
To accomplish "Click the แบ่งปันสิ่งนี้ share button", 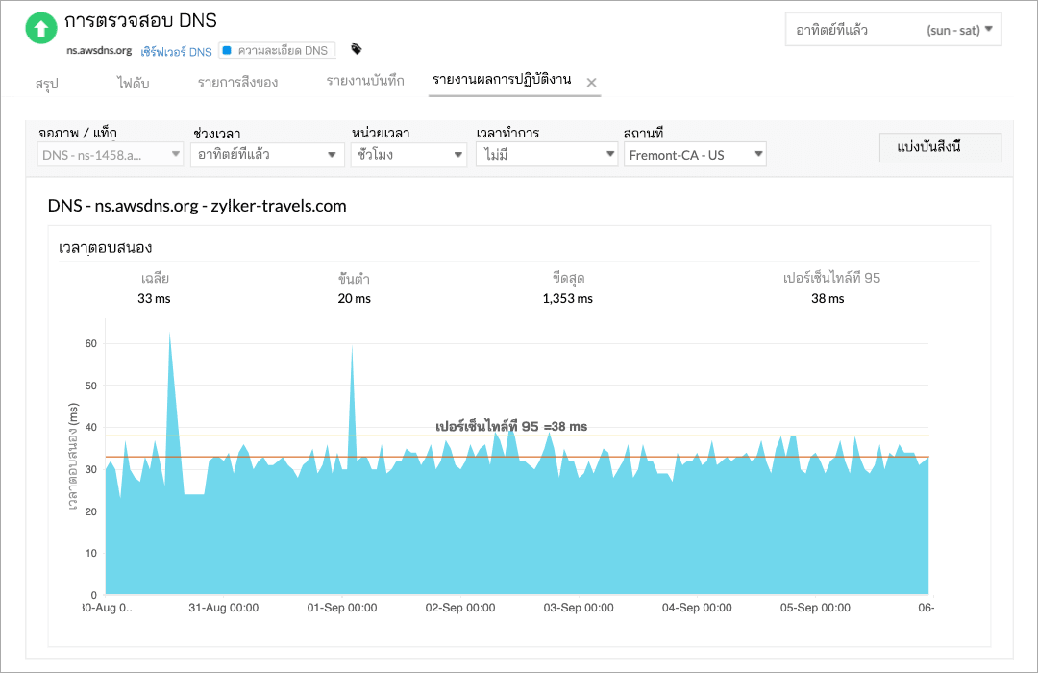I will point(939,147).
